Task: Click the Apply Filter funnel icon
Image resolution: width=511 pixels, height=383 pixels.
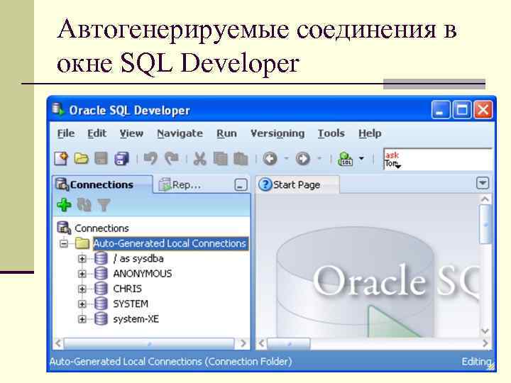Action: pos(104,205)
